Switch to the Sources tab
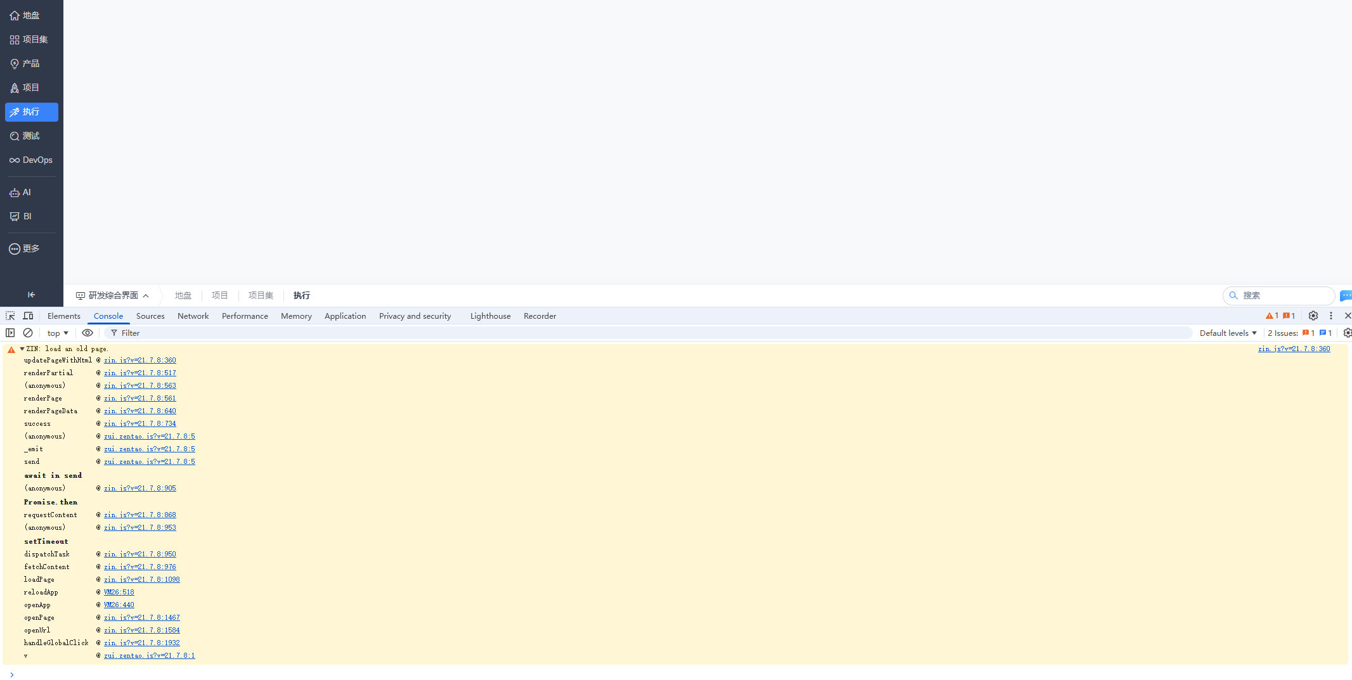This screenshot has height=680, width=1352. pos(150,316)
